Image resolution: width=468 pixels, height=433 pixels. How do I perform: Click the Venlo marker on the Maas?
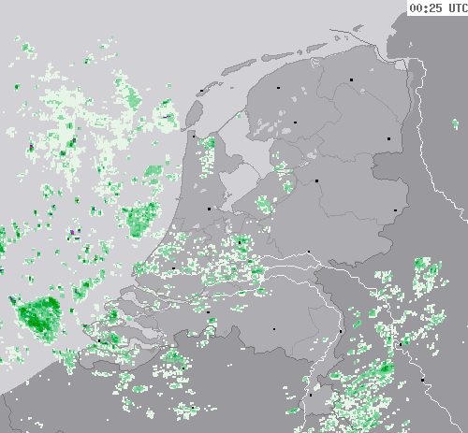341,331
